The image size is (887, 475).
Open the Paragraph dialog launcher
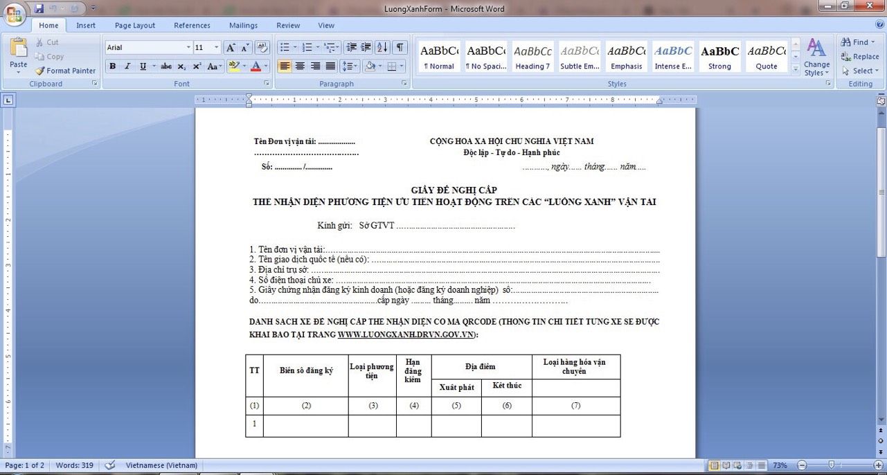pos(404,84)
